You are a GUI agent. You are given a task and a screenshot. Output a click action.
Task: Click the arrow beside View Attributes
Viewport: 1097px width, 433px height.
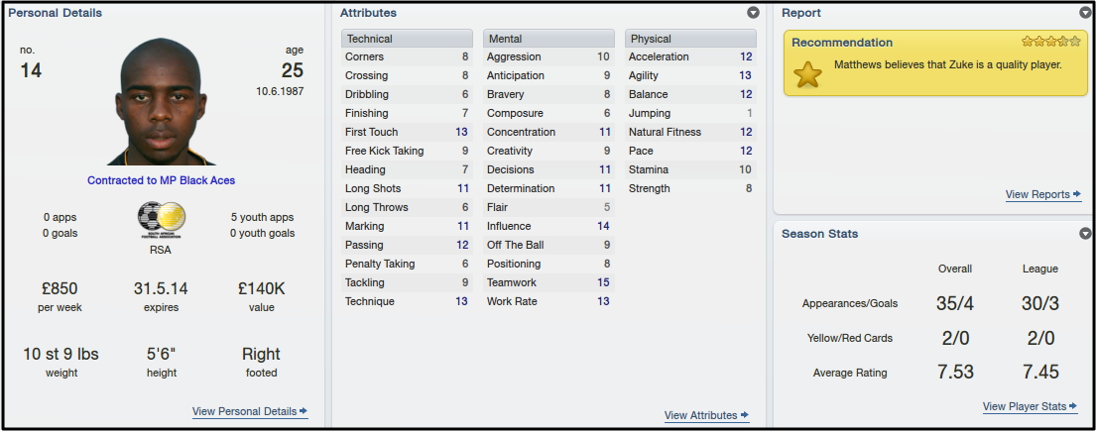tap(744, 415)
